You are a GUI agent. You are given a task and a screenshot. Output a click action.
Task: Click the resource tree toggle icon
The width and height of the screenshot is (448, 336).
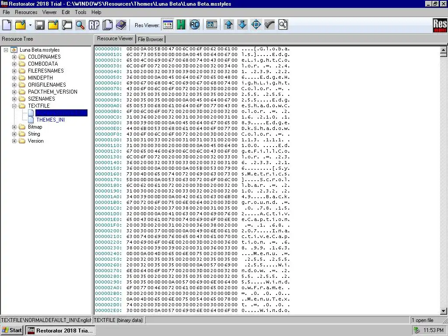[x=67, y=25]
